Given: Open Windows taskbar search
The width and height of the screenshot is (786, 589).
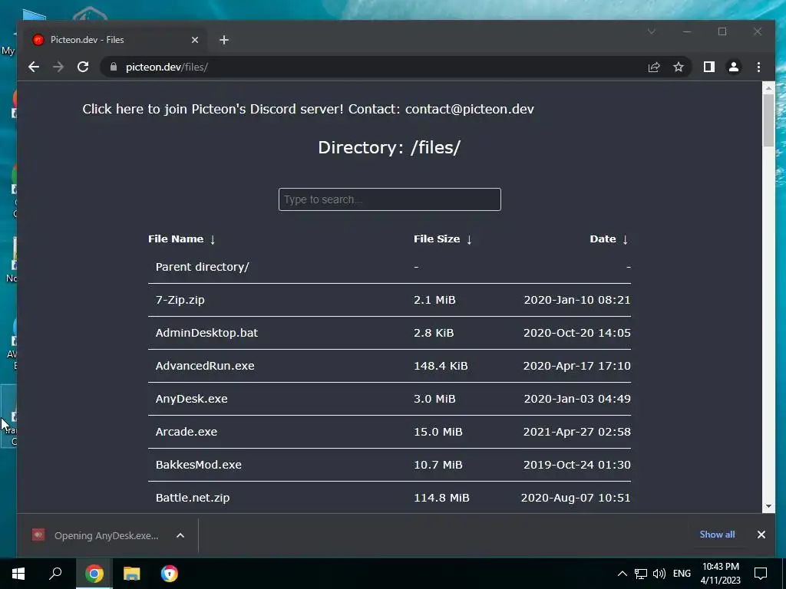Looking at the screenshot, I should tap(55, 574).
